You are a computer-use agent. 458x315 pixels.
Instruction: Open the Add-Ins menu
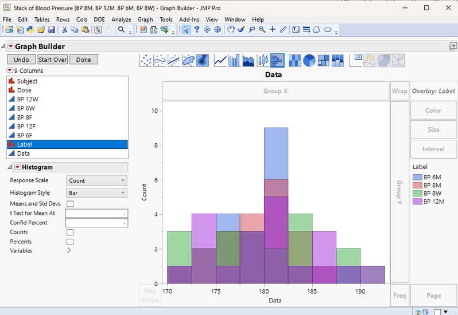189,19
